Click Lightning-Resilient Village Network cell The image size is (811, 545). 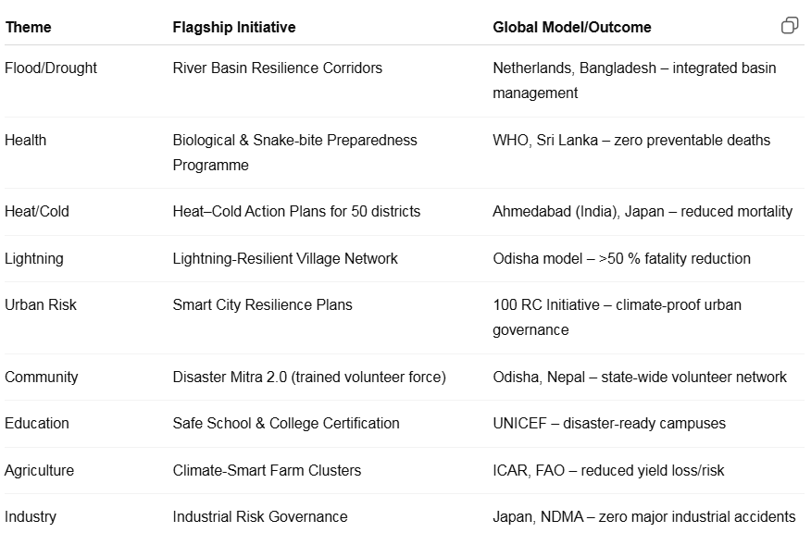285,259
